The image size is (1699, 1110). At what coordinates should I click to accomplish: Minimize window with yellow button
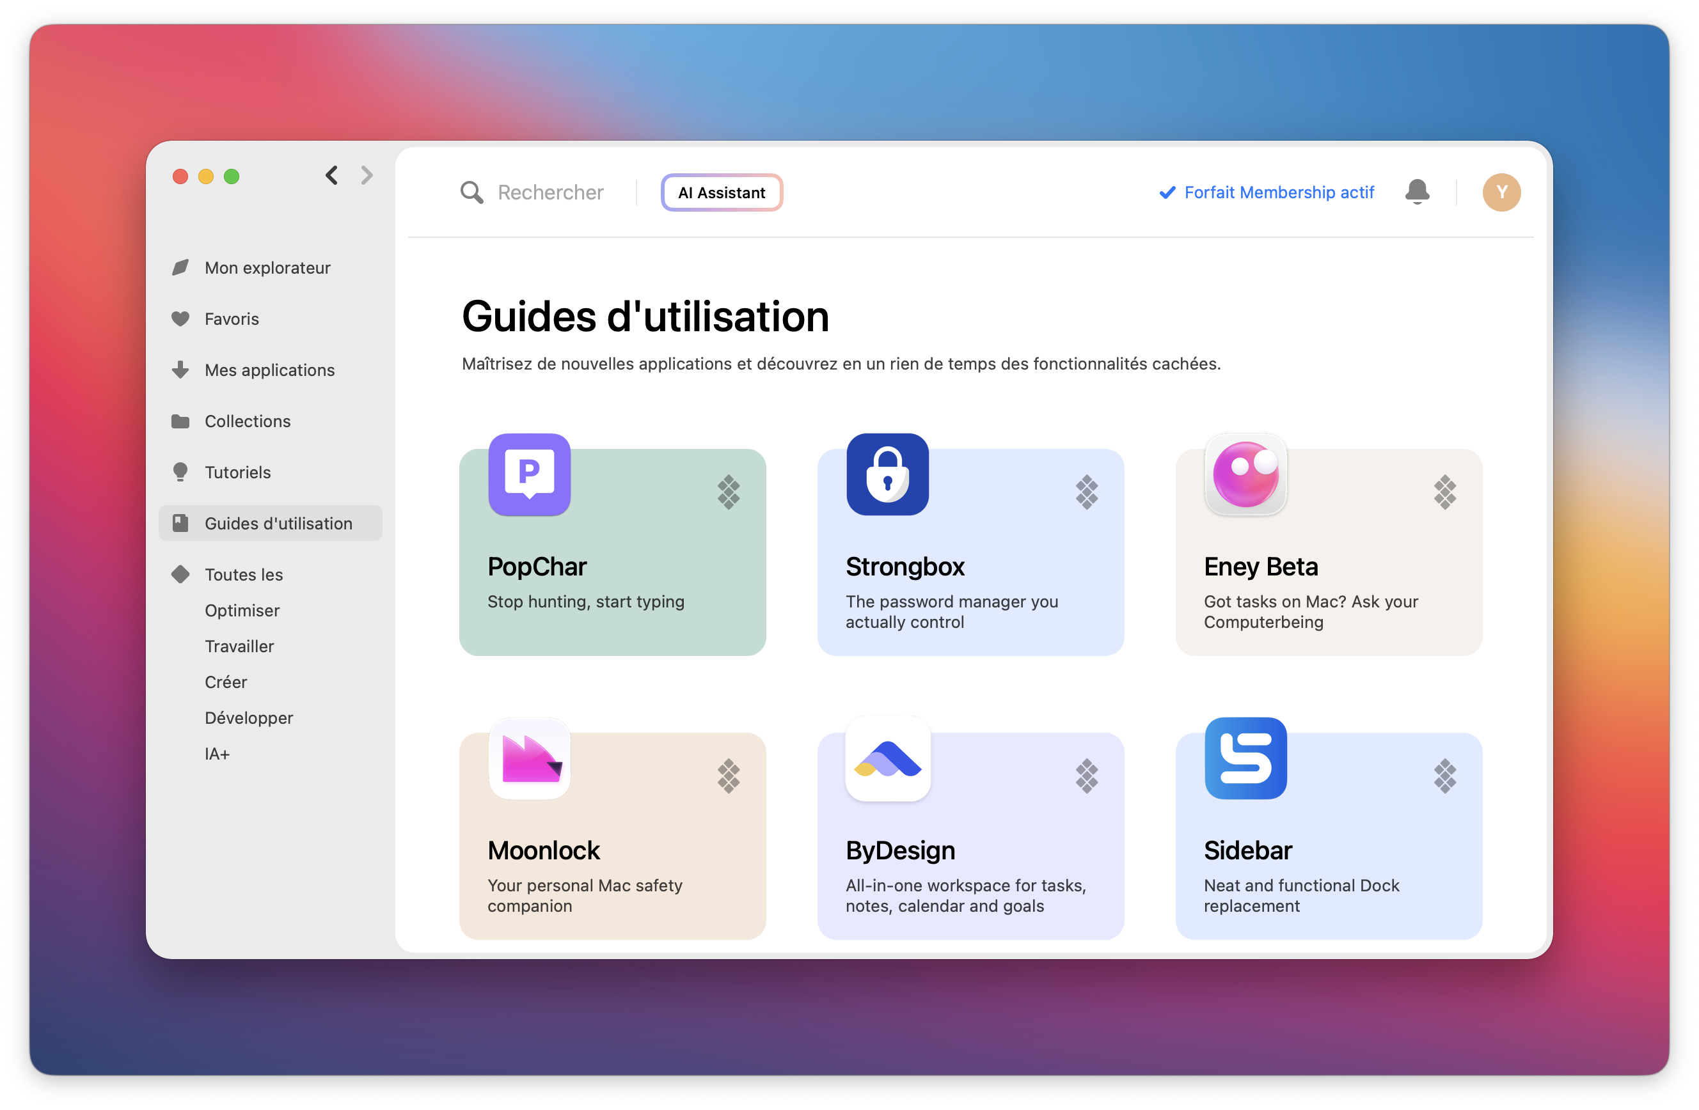207,176
